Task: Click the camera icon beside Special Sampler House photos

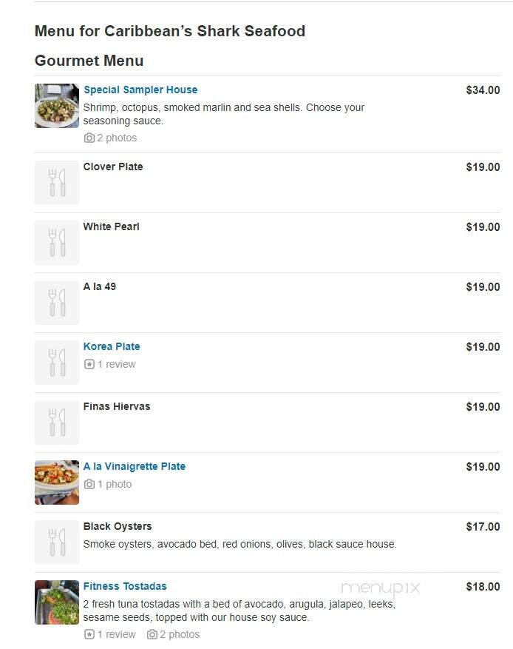Action: pos(89,138)
